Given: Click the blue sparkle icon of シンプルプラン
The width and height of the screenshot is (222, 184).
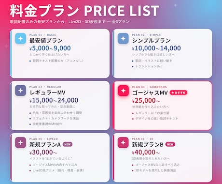Looking at the screenshot, I should pos(123,39).
